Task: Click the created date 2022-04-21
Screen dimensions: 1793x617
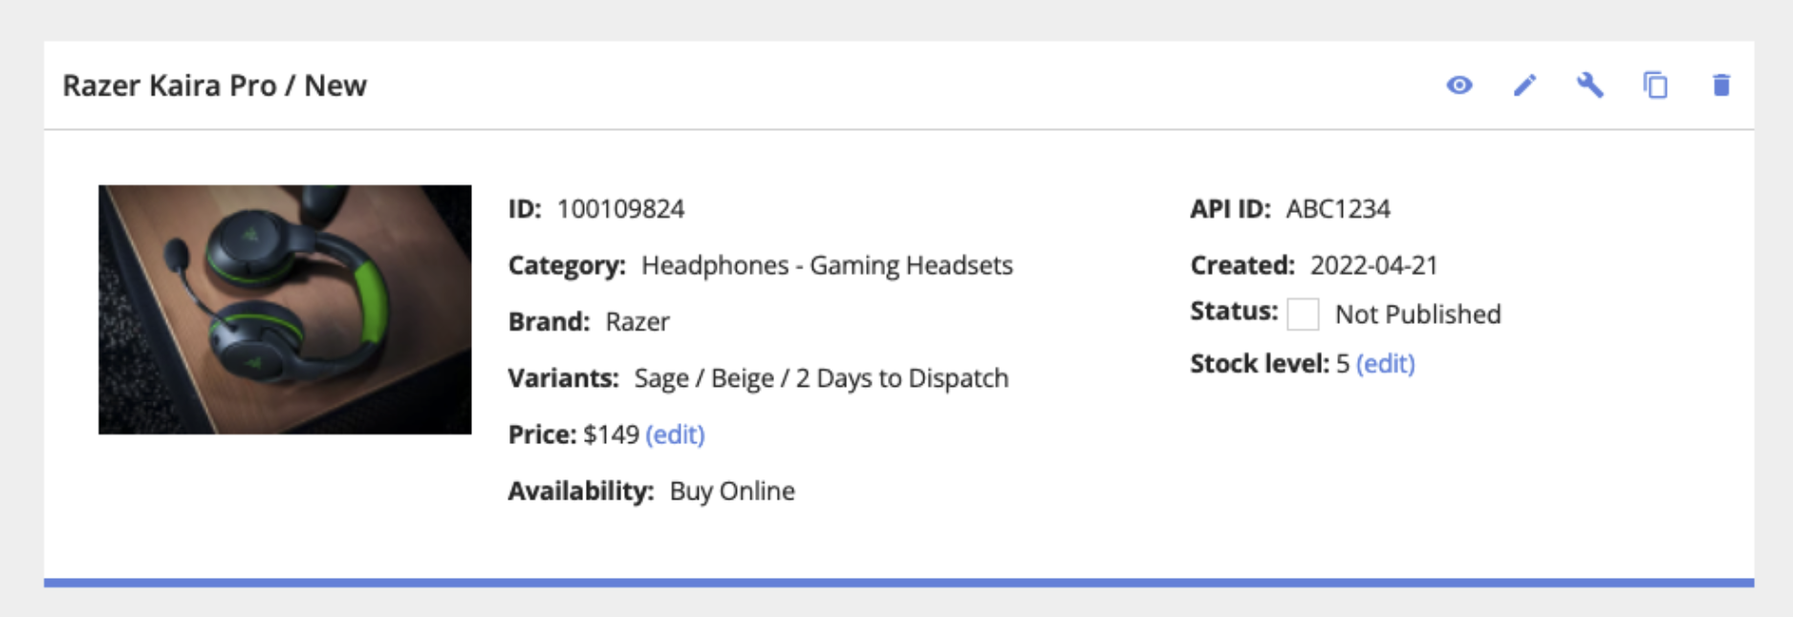Action: (x=1373, y=266)
